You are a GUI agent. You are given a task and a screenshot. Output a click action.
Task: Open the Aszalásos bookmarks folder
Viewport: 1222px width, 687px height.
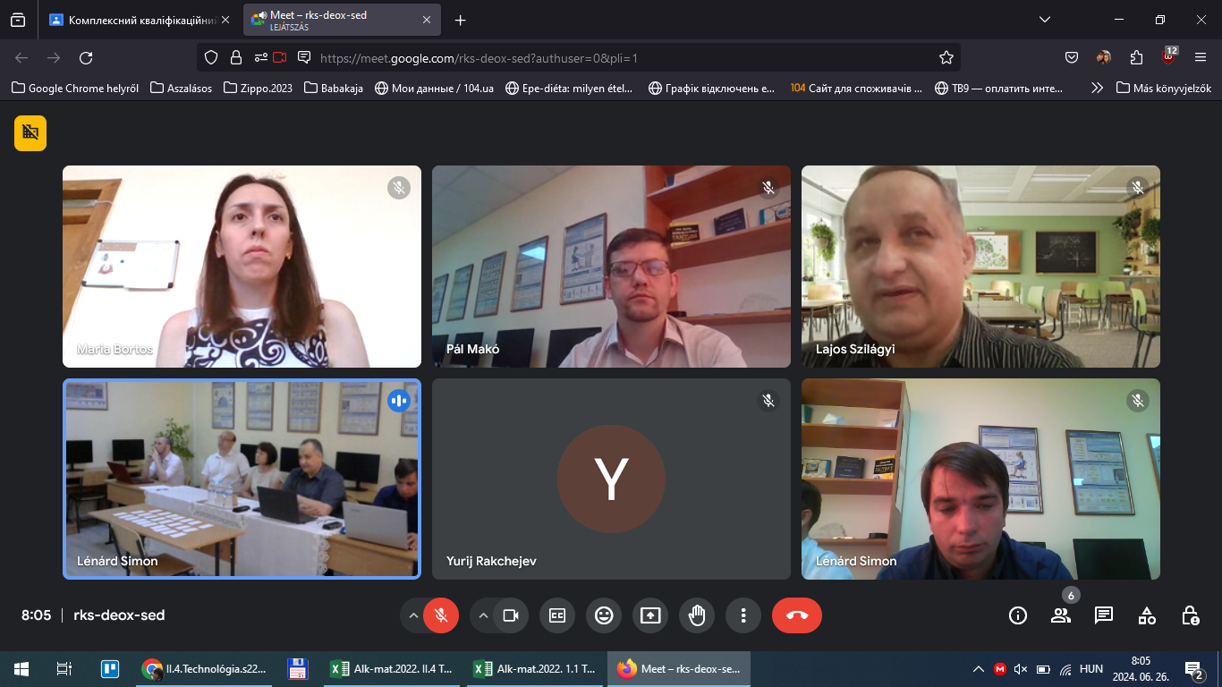click(x=182, y=88)
